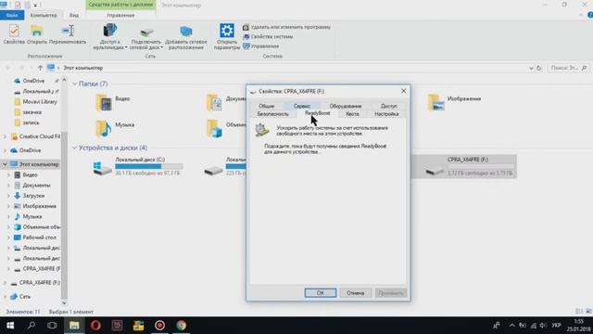Screen dimensions: 593x334
Task: Close the Свойства CPRA_X64FRE dialog
Action: coord(404,91)
